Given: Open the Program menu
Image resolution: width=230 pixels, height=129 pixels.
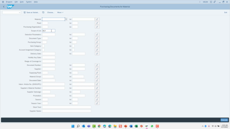Looking at the screenshot, I should pos(9,2).
